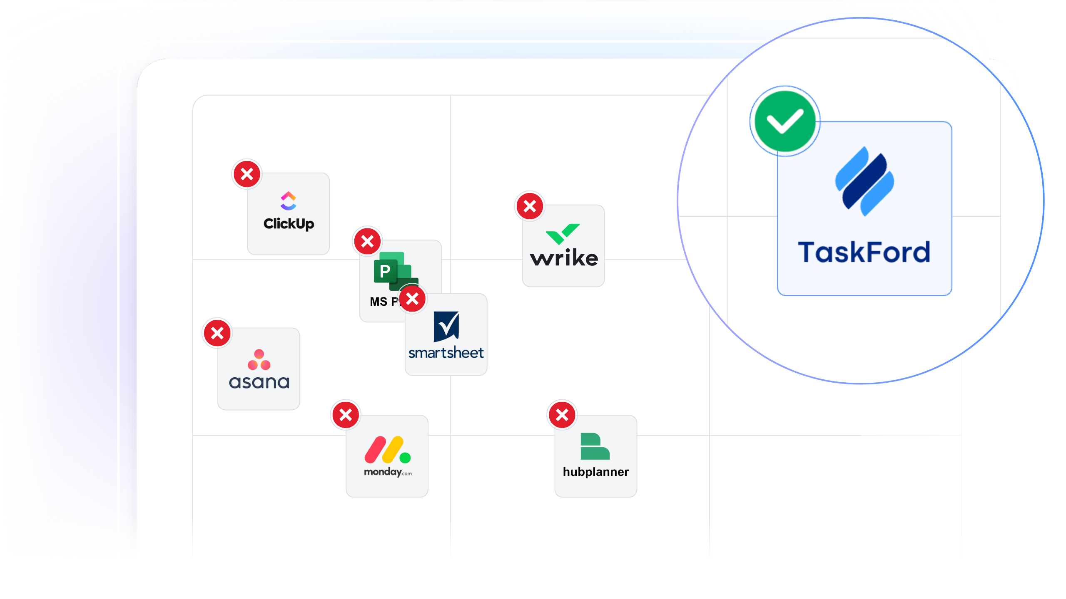The width and height of the screenshot is (1066, 599).
Task: Click the Smartsheet logo card
Action: 446,335
